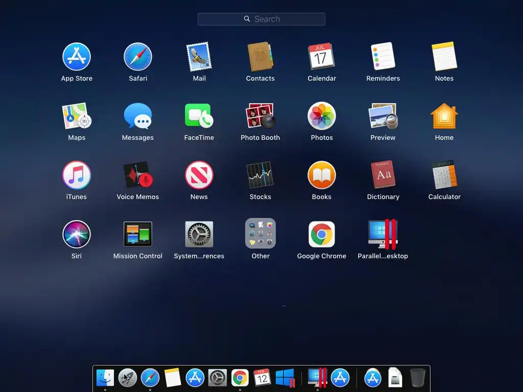Expand the Other apps folder
523x392 pixels.
click(260, 233)
